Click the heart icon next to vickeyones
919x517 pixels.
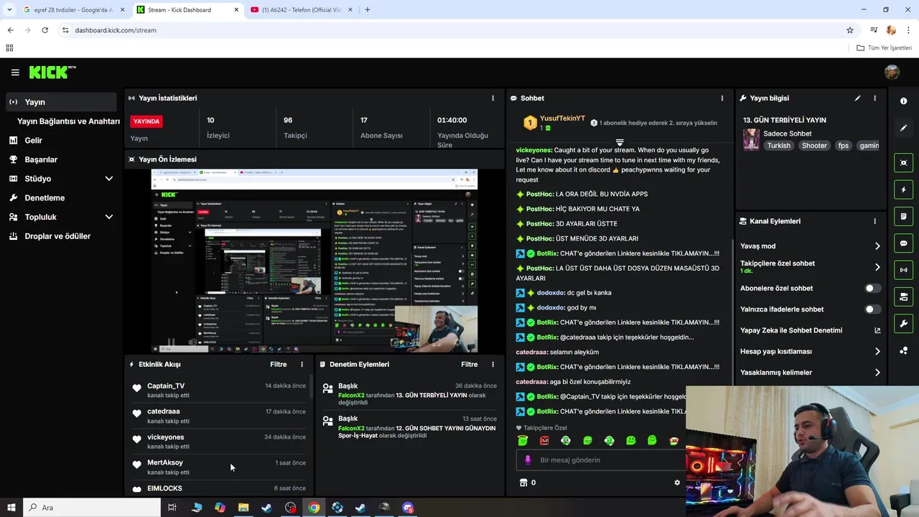(136, 439)
